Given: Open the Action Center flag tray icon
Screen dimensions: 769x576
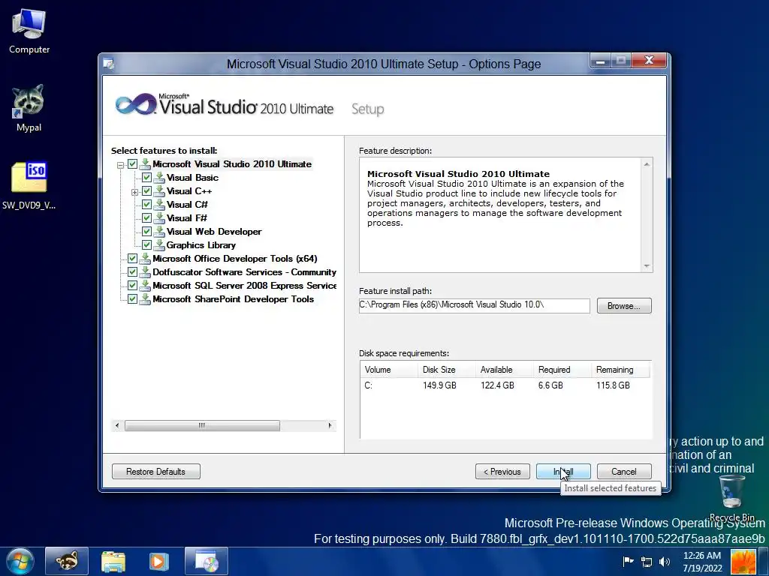Looking at the screenshot, I should click(x=628, y=561).
